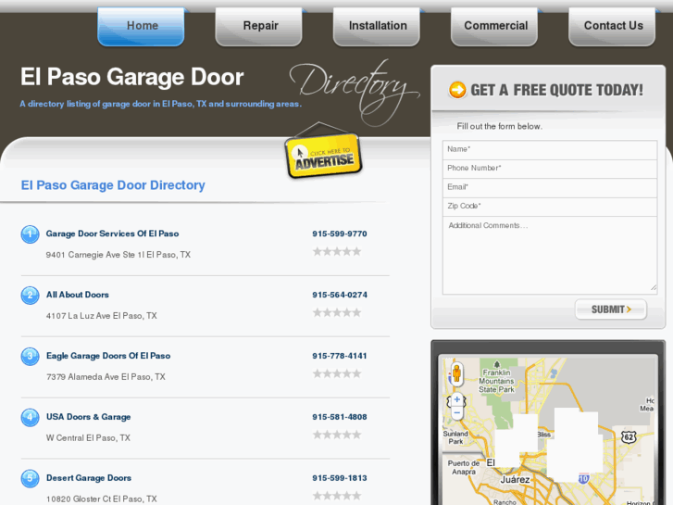
Task: Open the All About Doors listing
Action: (x=77, y=295)
